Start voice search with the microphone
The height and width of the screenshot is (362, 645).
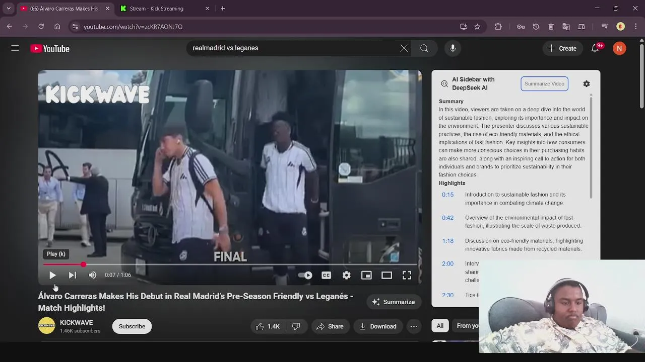point(453,48)
